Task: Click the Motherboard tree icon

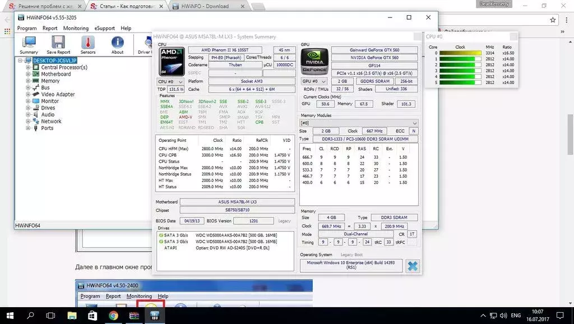Action: tap(36, 74)
